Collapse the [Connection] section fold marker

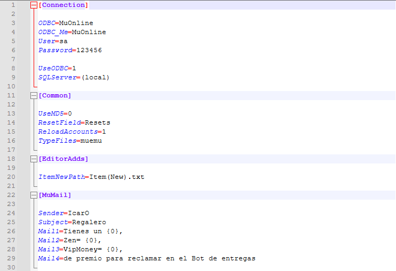tap(34, 5)
